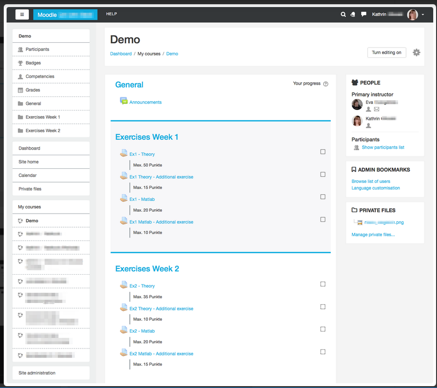Check completion box for Ex1 - Matlab
Screen dimensions: 437x388
tap(323, 197)
